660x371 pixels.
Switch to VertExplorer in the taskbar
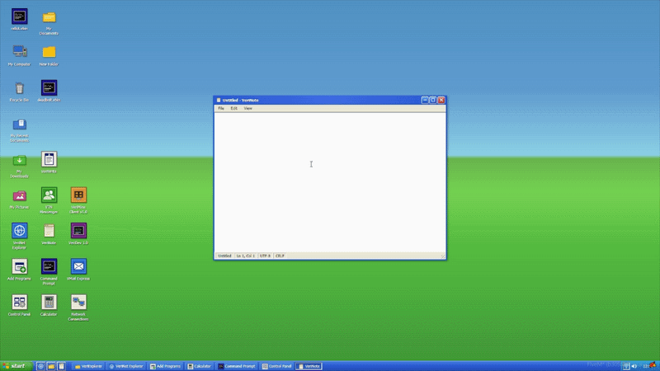tap(88, 366)
